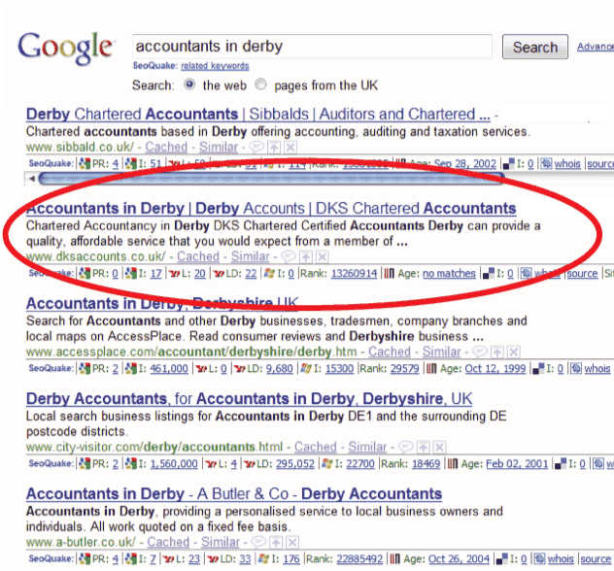The image size is (614, 571).
Task: Click the whois link in a-butler SeoQuake bar
Action: pos(561,559)
